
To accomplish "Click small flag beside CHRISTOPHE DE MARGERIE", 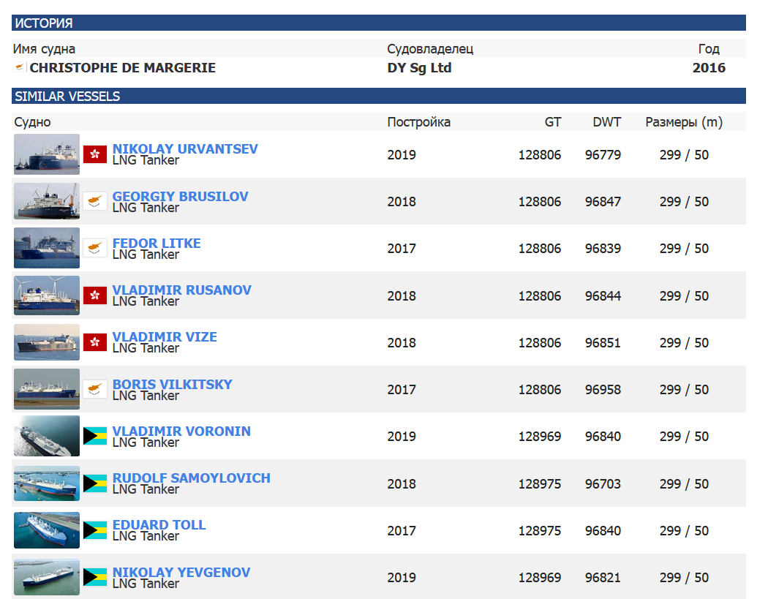I will pyautogui.click(x=20, y=67).
